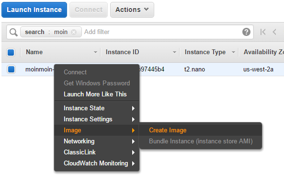This screenshot has width=284, height=175.
Task: Remove the 'search : moin' filter tag
Action: click(74, 32)
